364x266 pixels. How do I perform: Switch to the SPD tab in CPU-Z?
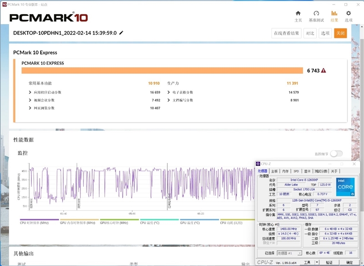pos(296,171)
